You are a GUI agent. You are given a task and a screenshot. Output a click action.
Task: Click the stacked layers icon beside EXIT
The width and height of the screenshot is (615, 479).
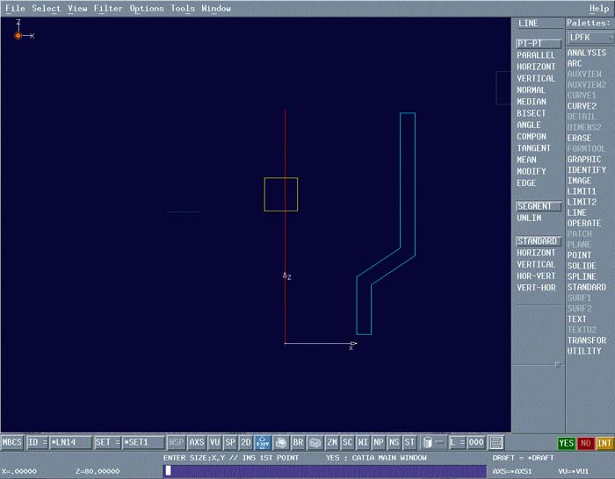[281, 442]
